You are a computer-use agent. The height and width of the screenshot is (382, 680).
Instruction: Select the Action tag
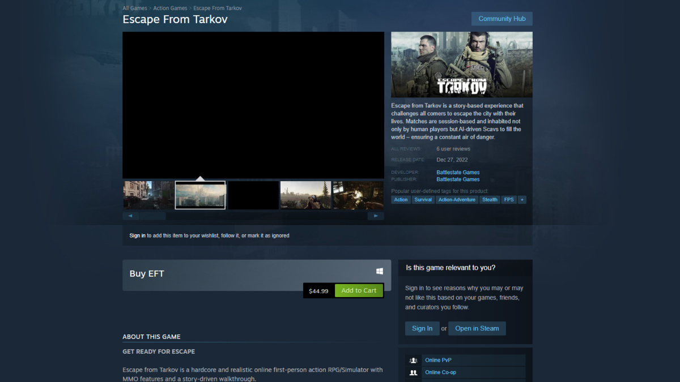pos(401,200)
